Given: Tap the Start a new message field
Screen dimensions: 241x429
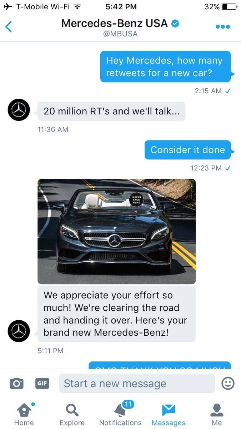Looking at the screenshot, I should pos(137,384).
